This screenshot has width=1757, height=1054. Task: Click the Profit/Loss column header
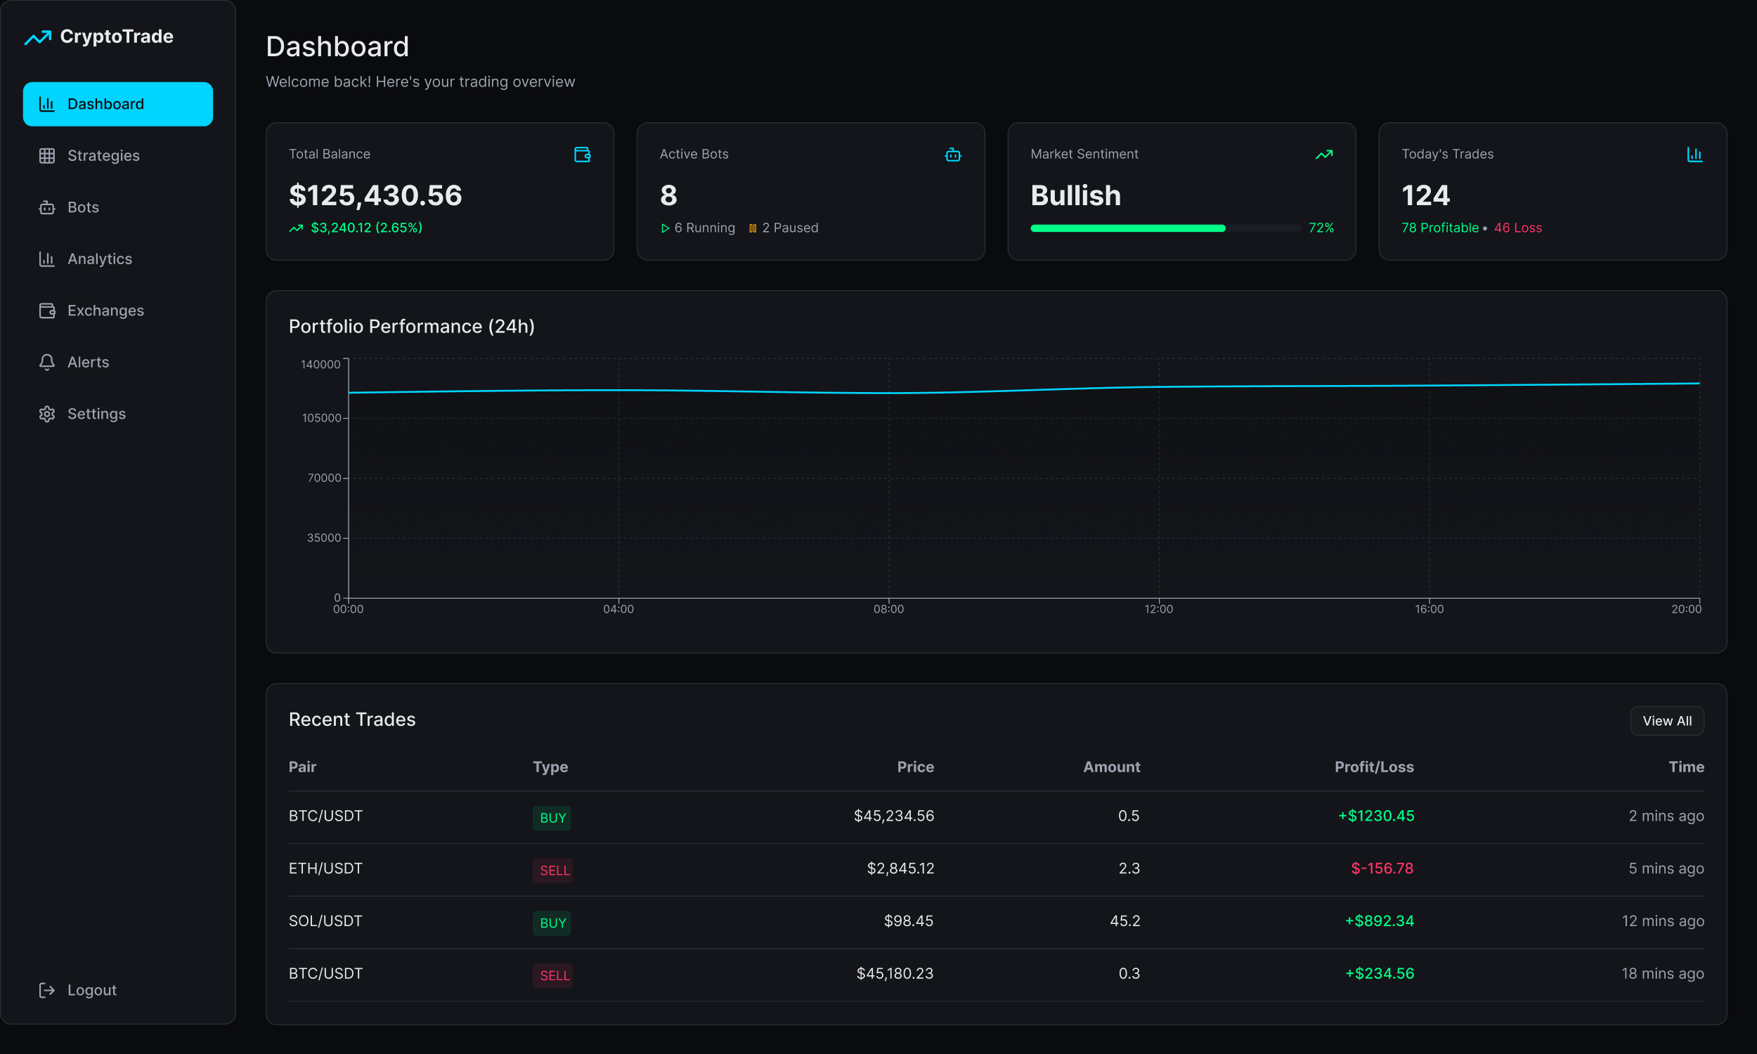point(1374,767)
